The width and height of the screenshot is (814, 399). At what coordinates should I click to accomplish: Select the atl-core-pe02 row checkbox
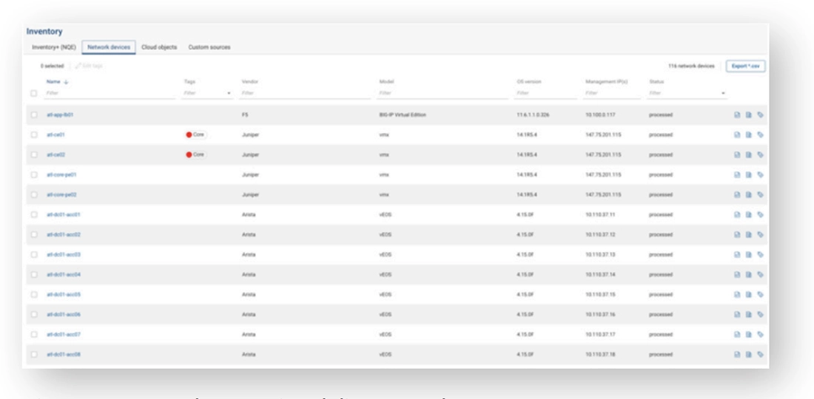(34, 195)
